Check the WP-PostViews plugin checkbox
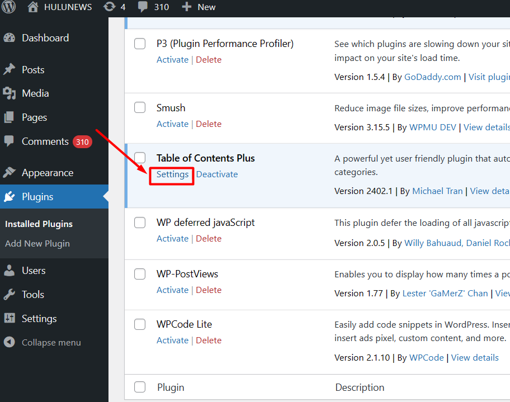This screenshot has height=402, width=510. pos(140,274)
